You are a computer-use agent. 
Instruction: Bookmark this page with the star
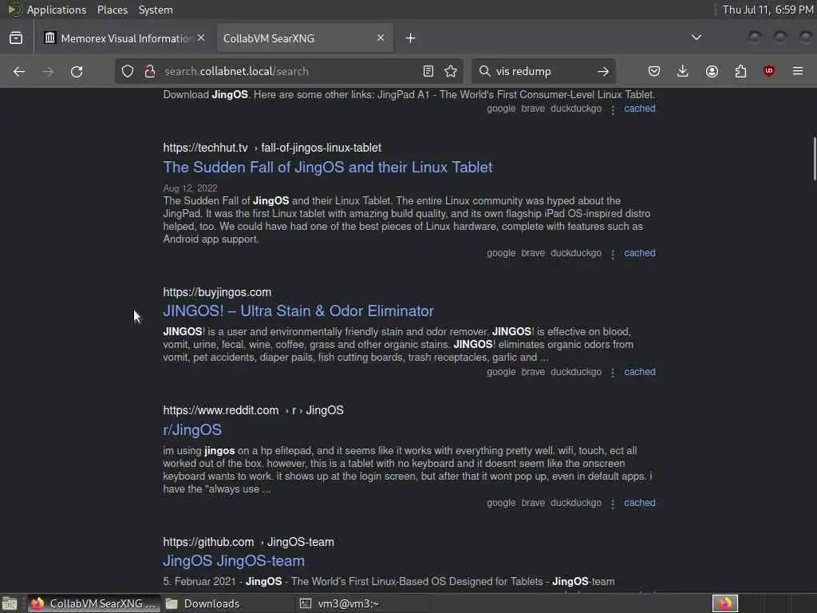[x=451, y=71]
